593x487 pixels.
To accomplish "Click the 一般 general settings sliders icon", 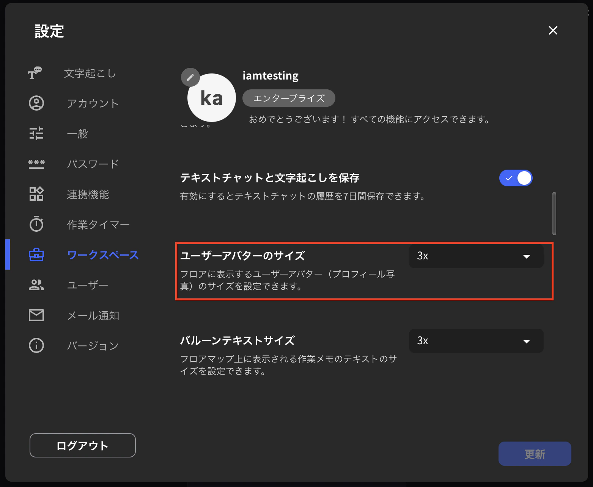I will point(36,133).
